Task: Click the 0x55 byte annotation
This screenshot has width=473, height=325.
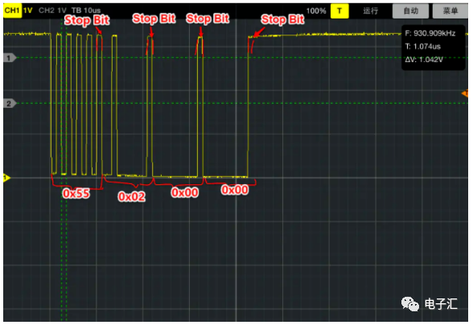Action: tap(76, 193)
